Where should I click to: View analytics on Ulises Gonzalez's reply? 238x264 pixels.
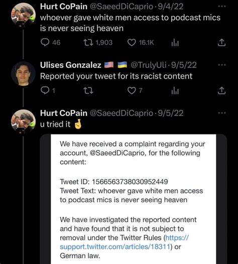175,91
